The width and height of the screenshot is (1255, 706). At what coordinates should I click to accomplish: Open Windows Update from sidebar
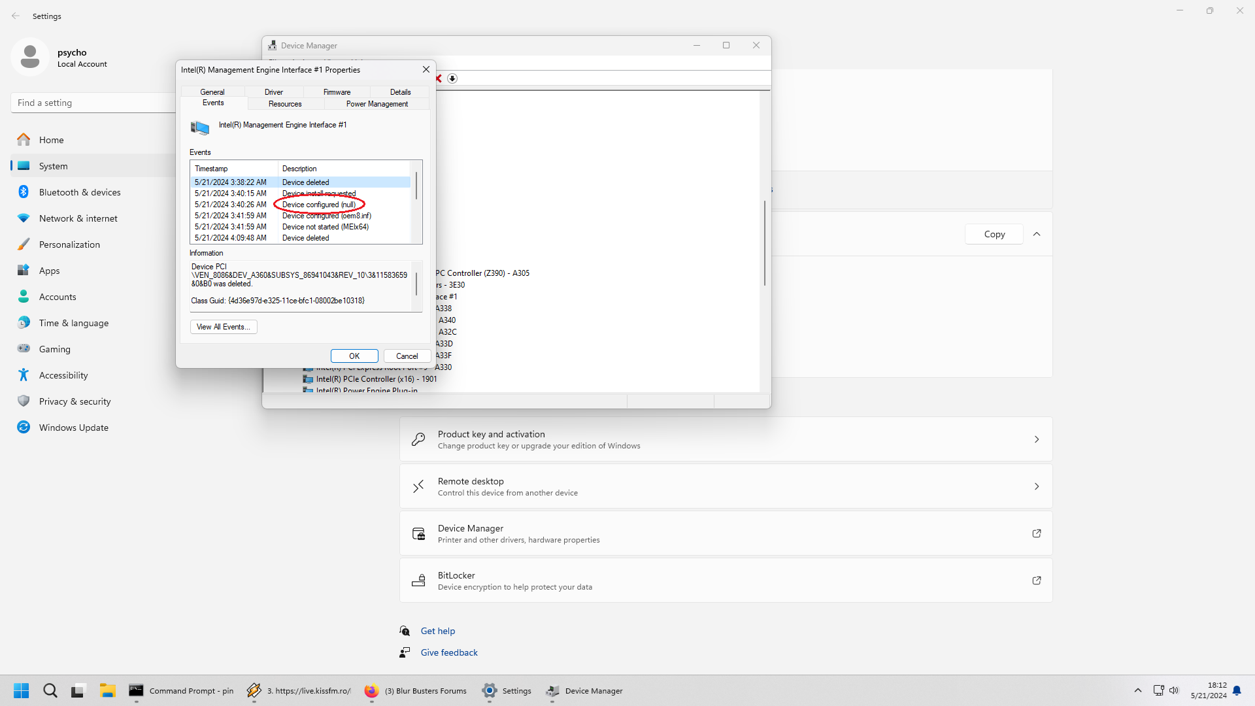point(73,428)
